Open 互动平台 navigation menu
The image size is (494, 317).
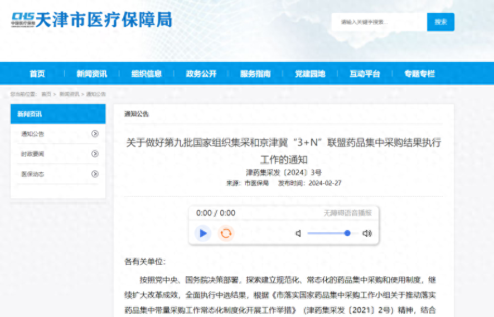(x=365, y=74)
